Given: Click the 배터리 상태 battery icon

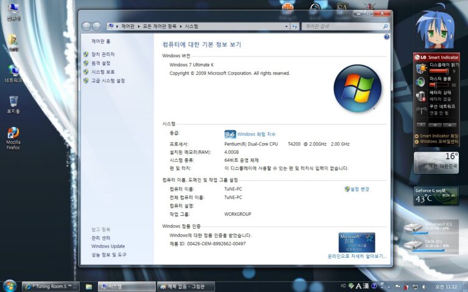Looking at the screenshot, I should click(421, 96).
